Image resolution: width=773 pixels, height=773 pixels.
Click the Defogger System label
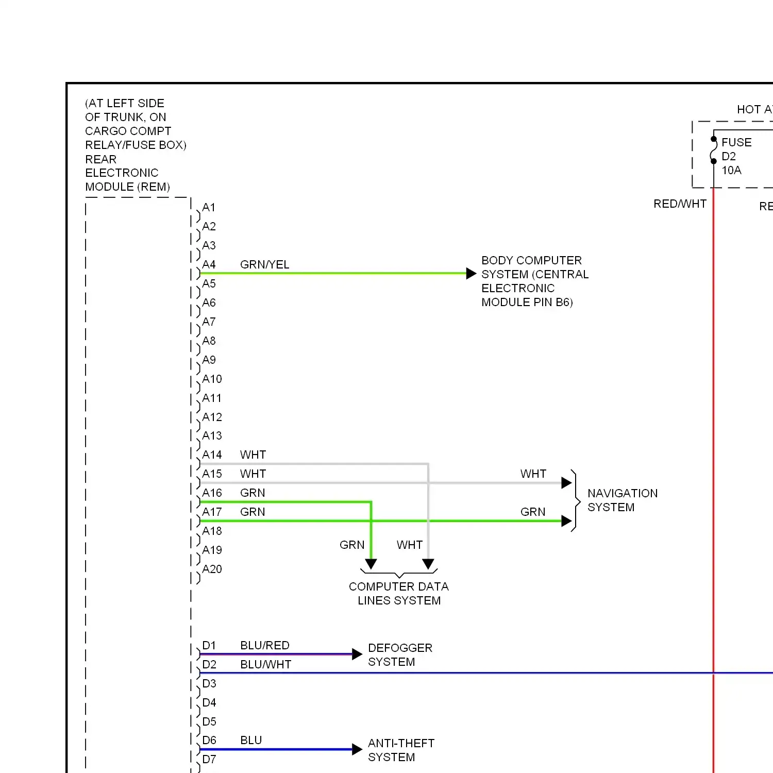pos(400,655)
